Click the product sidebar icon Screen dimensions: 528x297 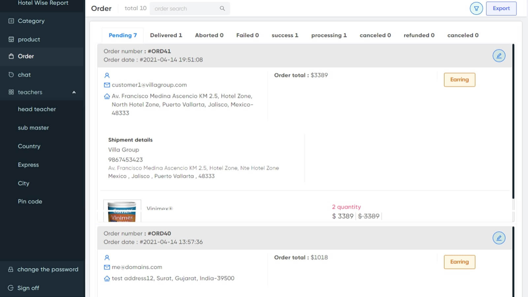coord(11,39)
